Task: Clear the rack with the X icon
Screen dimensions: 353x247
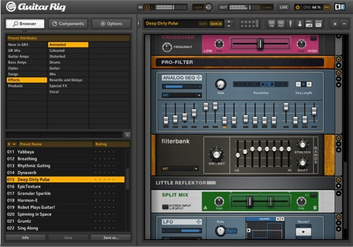Action: 335,24
